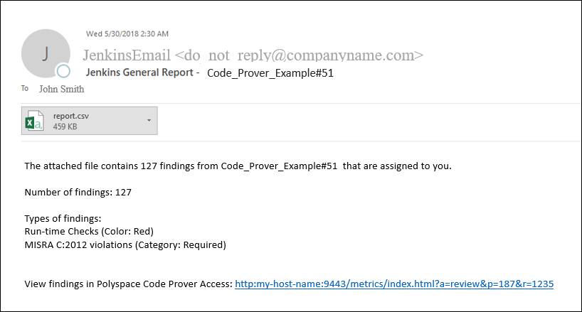Click the do_not_reply@companyname.com sender address
582x312 pixels.
[x=299, y=55]
